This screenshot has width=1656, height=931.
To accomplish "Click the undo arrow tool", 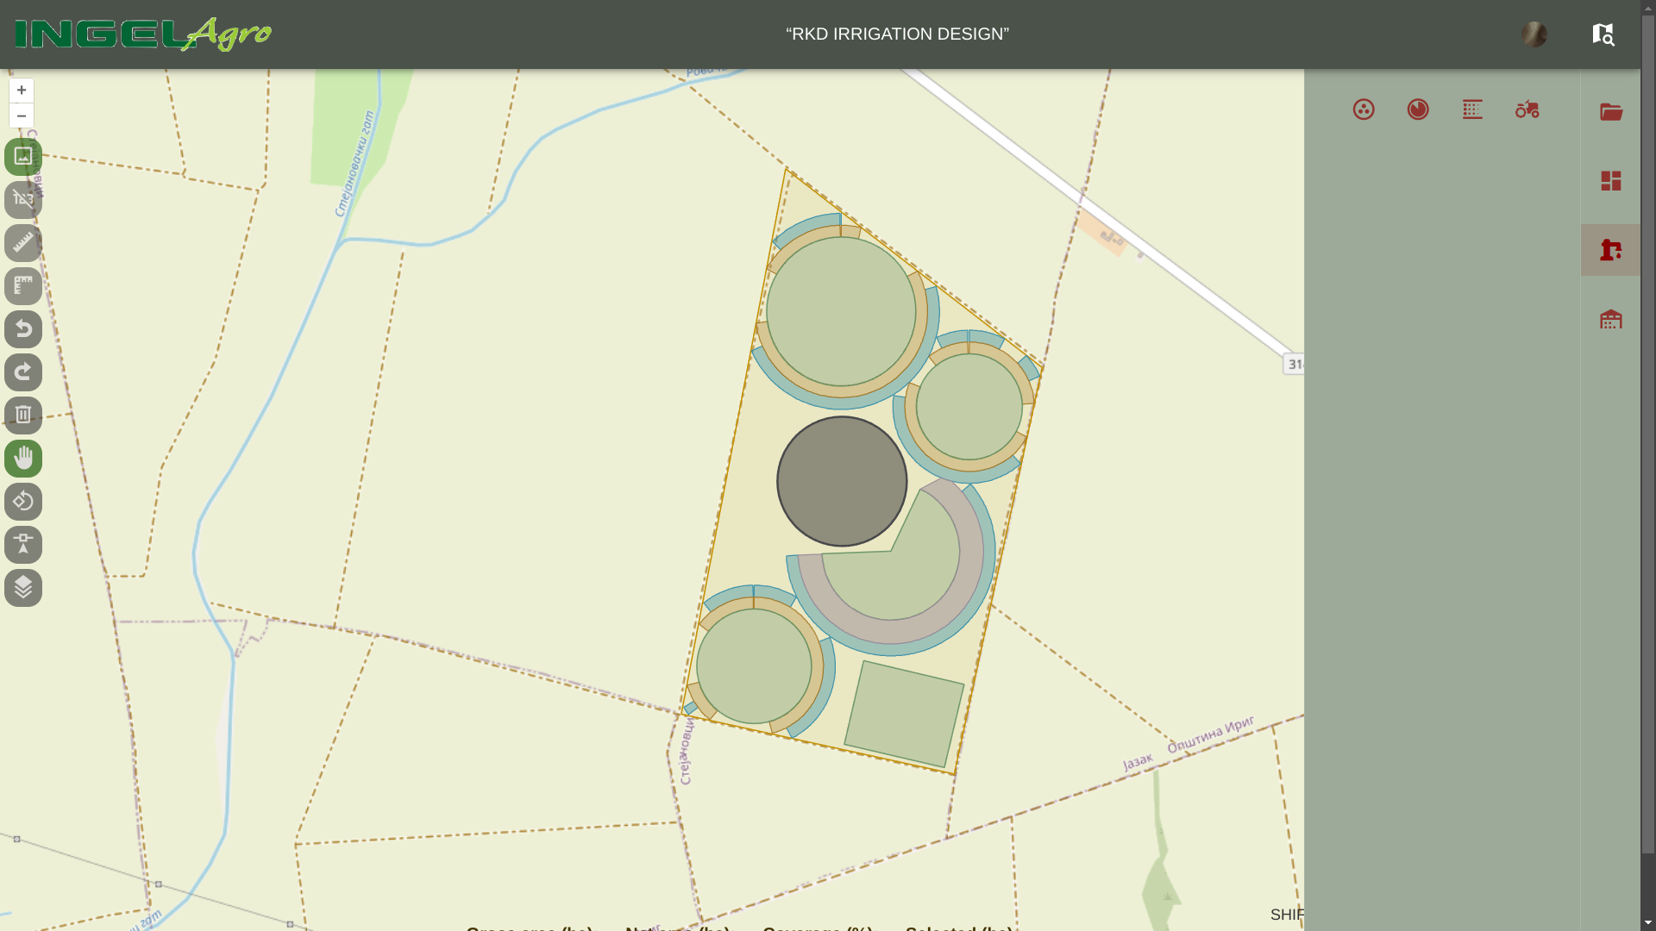I will pyautogui.click(x=23, y=329).
